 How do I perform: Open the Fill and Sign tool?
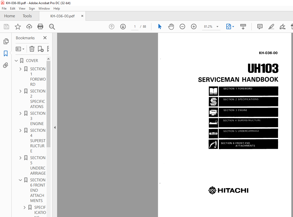[x=282, y=27]
